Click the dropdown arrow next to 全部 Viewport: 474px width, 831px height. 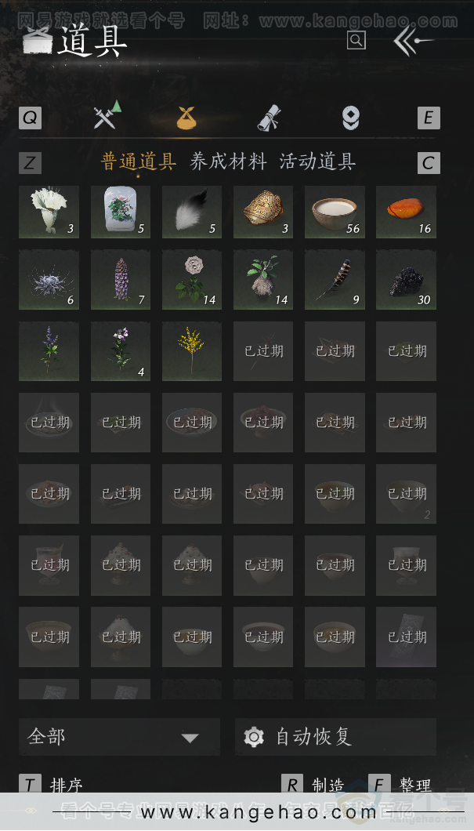coord(190,738)
